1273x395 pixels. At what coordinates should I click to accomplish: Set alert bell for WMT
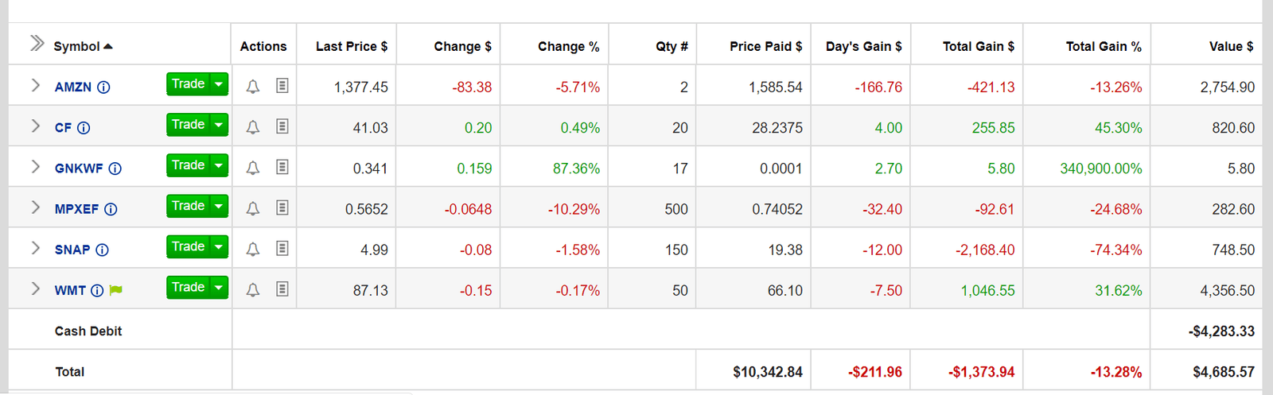tap(253, 290)
